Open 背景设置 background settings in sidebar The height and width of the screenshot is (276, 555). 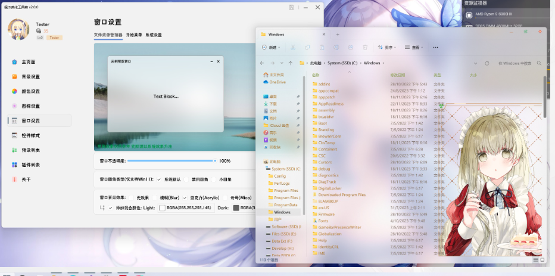(x=30, y=77)
